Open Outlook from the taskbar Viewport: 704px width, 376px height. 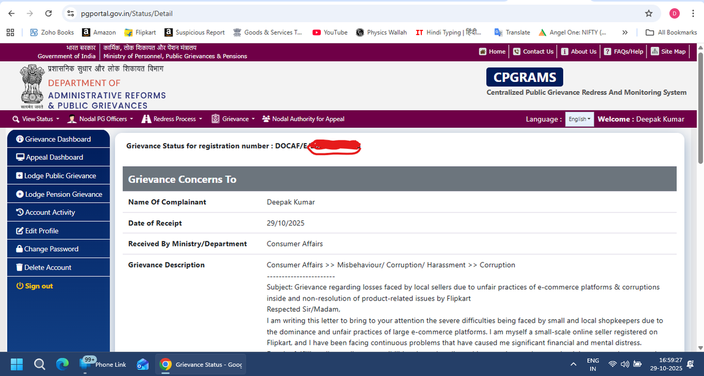coord(143,364)
